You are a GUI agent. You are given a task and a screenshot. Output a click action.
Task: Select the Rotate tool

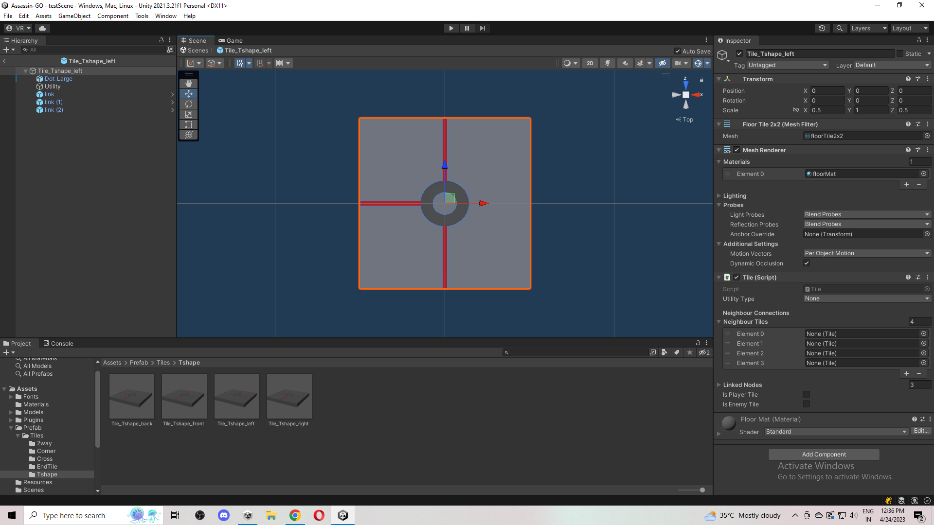point(189,104)
